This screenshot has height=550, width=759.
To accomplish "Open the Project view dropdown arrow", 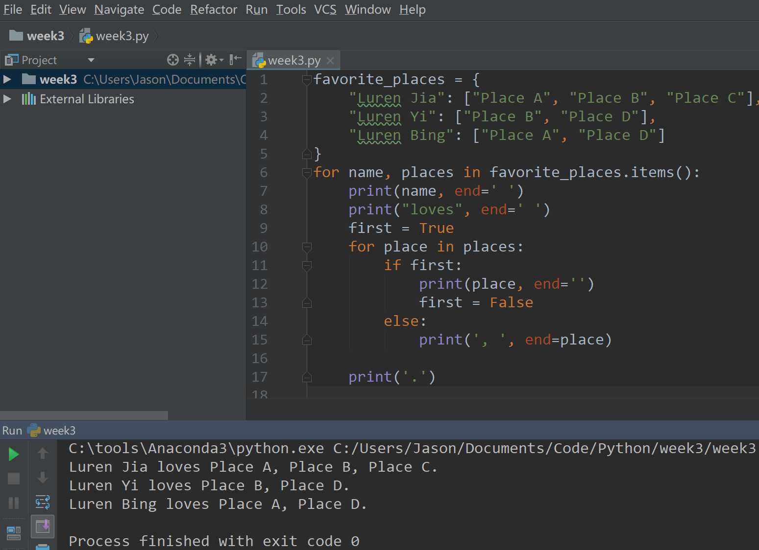I will pyautogui.click(x=91, y=60).
